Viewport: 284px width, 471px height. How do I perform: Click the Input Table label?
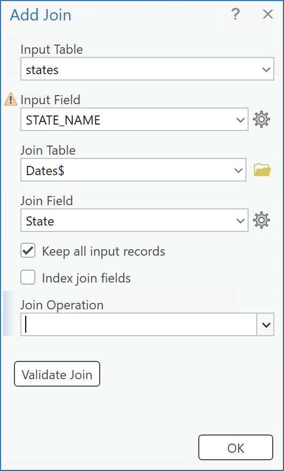[51, 49]
